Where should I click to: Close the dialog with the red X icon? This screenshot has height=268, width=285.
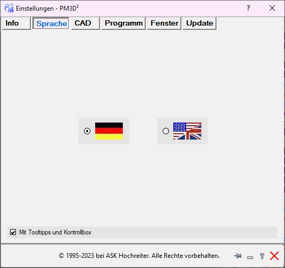[274, 256]
